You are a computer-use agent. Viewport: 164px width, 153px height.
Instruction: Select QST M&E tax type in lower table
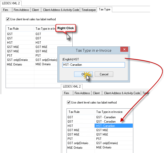click(114, 134)
